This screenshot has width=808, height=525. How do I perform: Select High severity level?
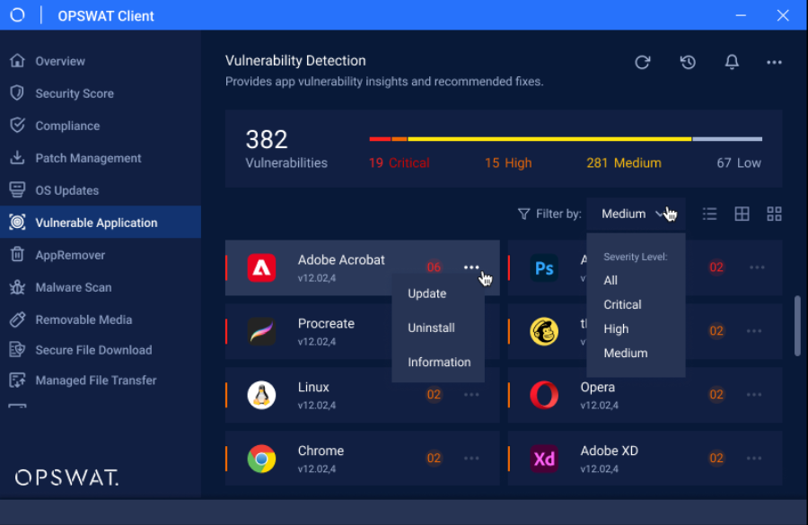(x=616, y=328)
